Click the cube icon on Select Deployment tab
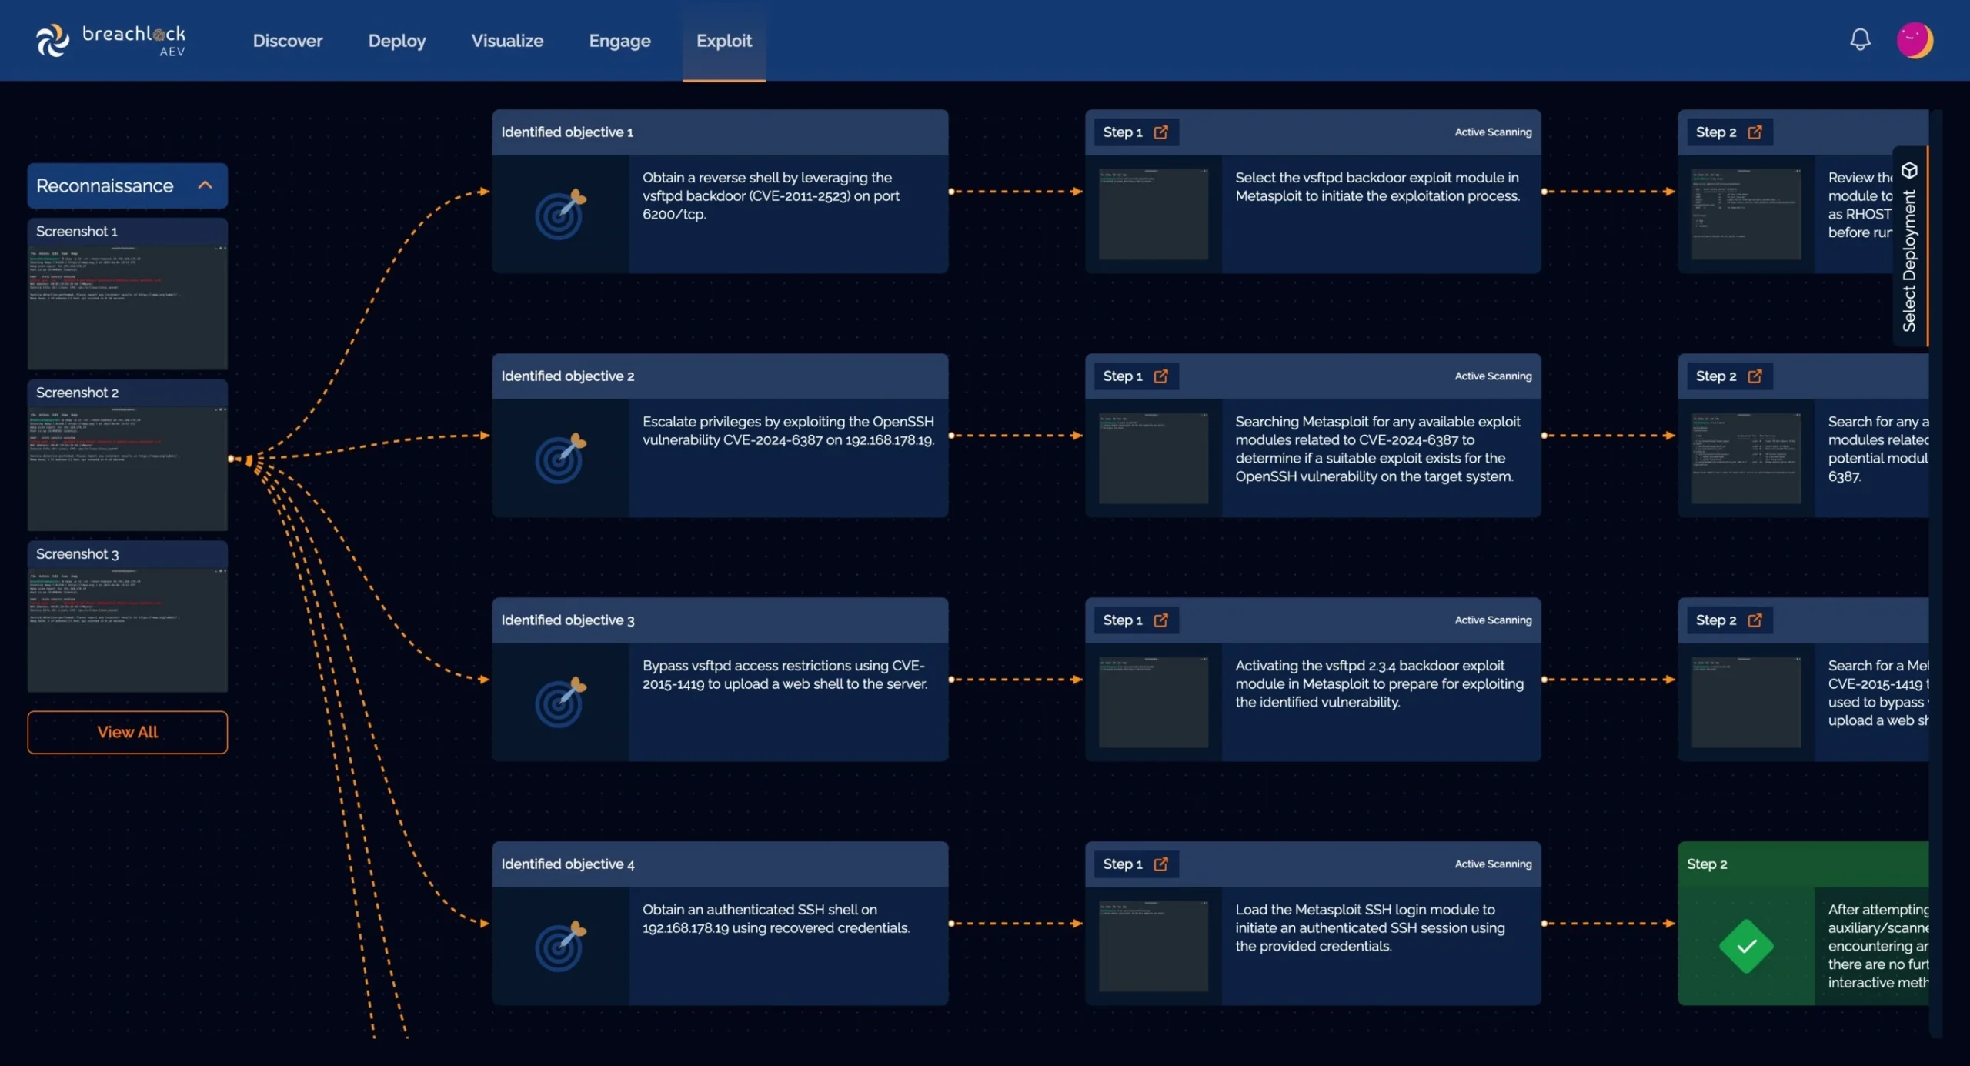This screenshot has height=1066, width=1970. [x=1908, y=169]
